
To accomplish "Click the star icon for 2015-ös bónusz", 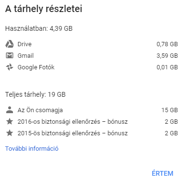I will 10,133.
